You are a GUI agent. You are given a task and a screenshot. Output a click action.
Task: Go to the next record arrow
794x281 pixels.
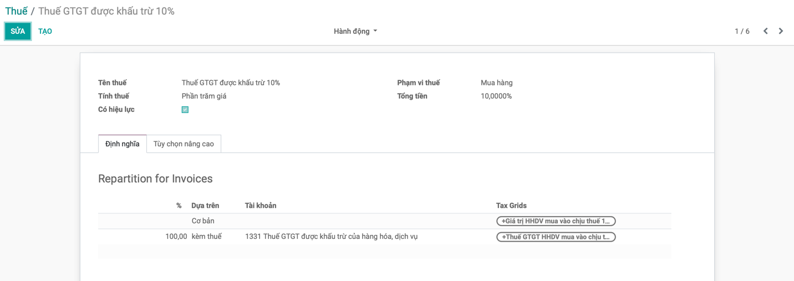[781, 31]
